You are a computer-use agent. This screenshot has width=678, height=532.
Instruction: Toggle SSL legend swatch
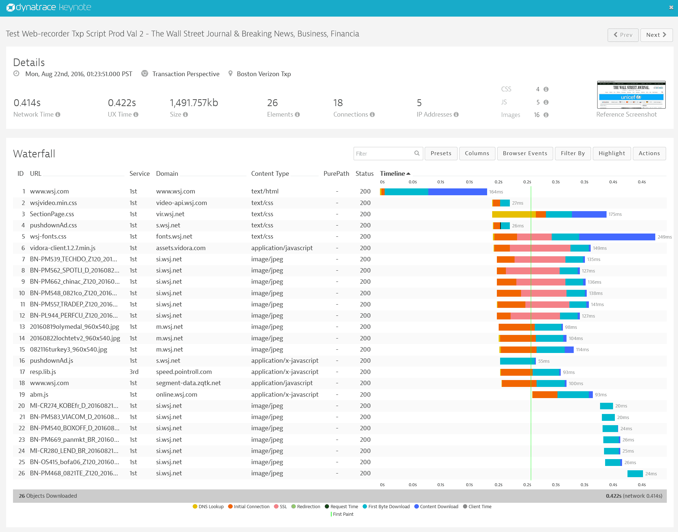pyautogui.click(x=276, y=506)
